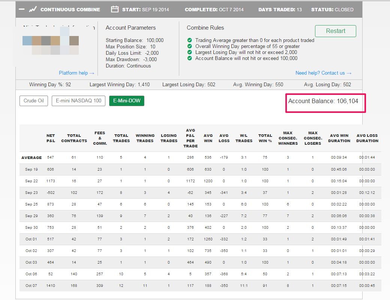Click the AVERAGE row label
The height and width of the screenshot is (300, 390).
point(31,158)
